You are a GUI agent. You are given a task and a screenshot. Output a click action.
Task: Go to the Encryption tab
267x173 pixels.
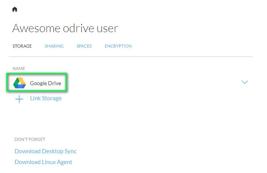[118, 46]
